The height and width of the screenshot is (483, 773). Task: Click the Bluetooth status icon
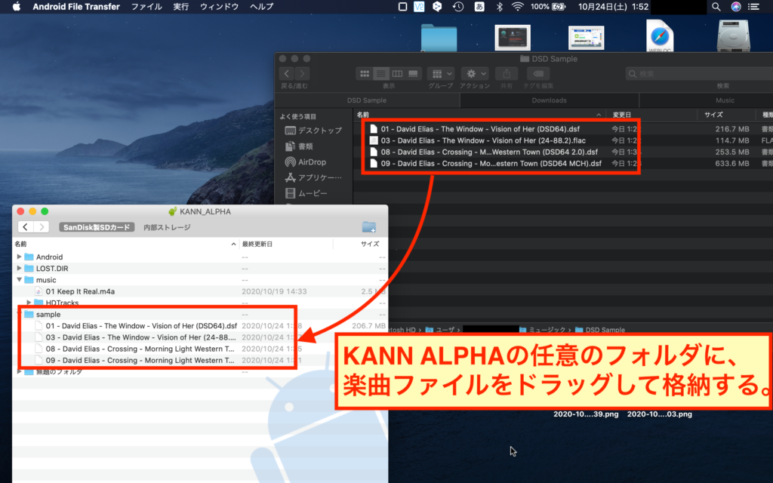(499, 6)
